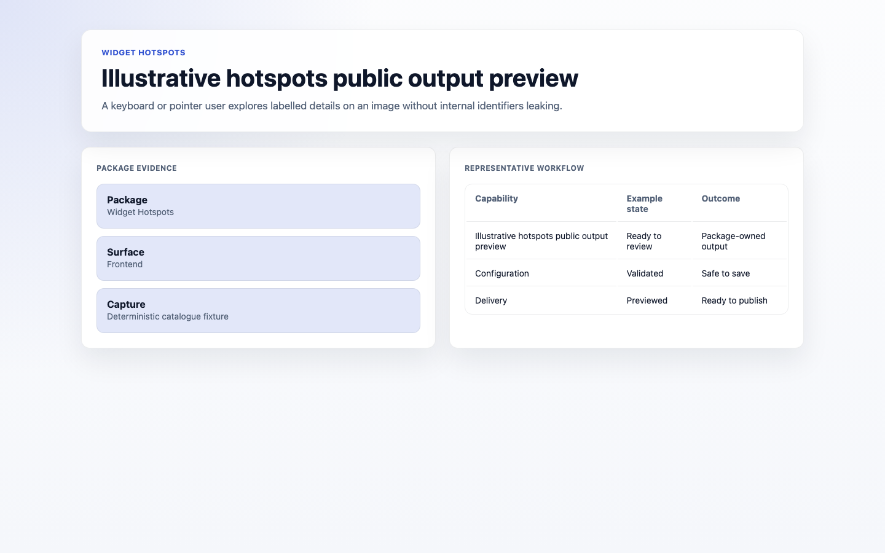This screenshot has height=553, width=885.
Task: Click the Safe to save cell
Action: [x=739, y=273]
